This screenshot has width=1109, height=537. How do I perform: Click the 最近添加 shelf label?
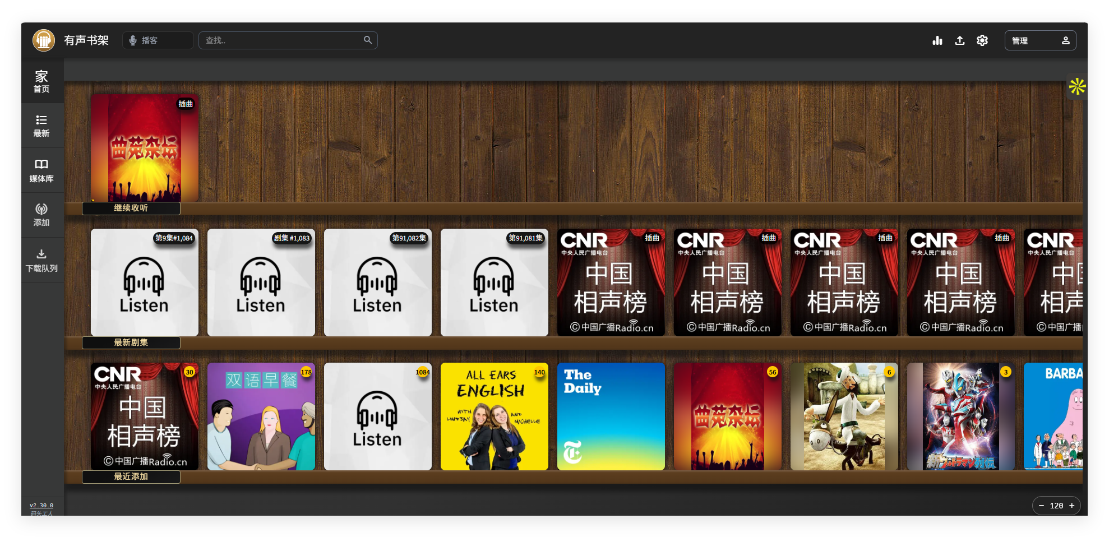[131, 477]
